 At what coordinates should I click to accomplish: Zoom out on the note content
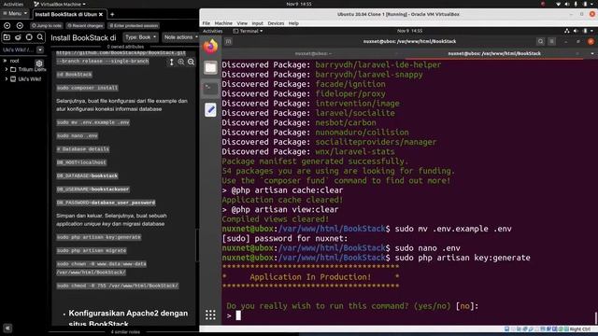191,62
